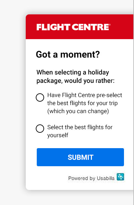Click the 'When selecting a holiday' question text
134x205 pixels.
tap(73, 72)
